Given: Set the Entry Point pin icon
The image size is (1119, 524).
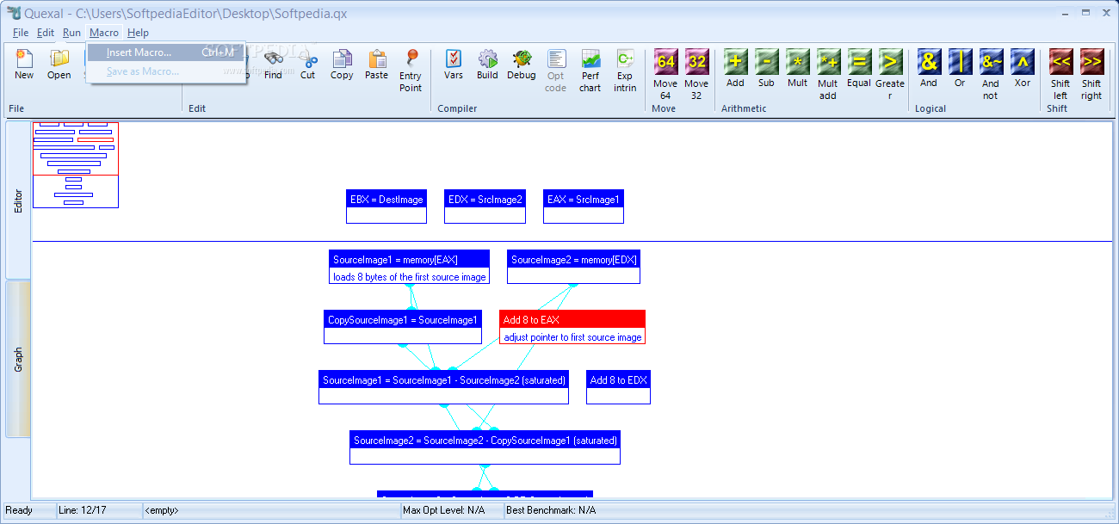Looking at the screenshot, I should click(411, 59).
